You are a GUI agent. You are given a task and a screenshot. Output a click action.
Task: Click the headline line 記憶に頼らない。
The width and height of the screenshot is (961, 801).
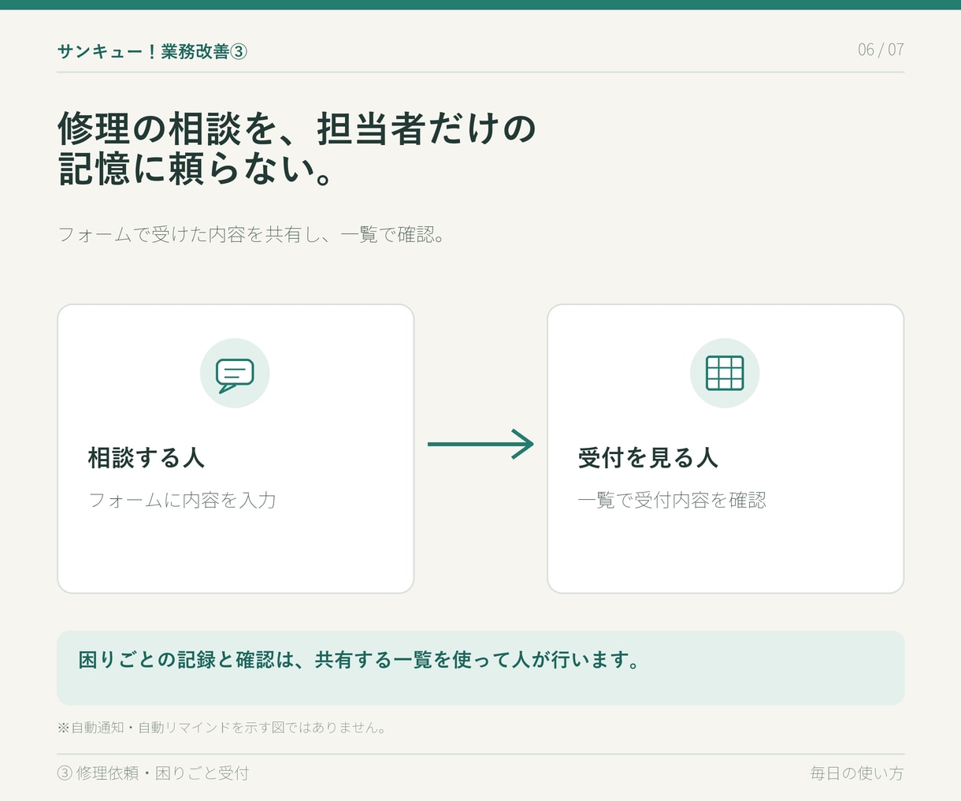click(x=196, y=169)
